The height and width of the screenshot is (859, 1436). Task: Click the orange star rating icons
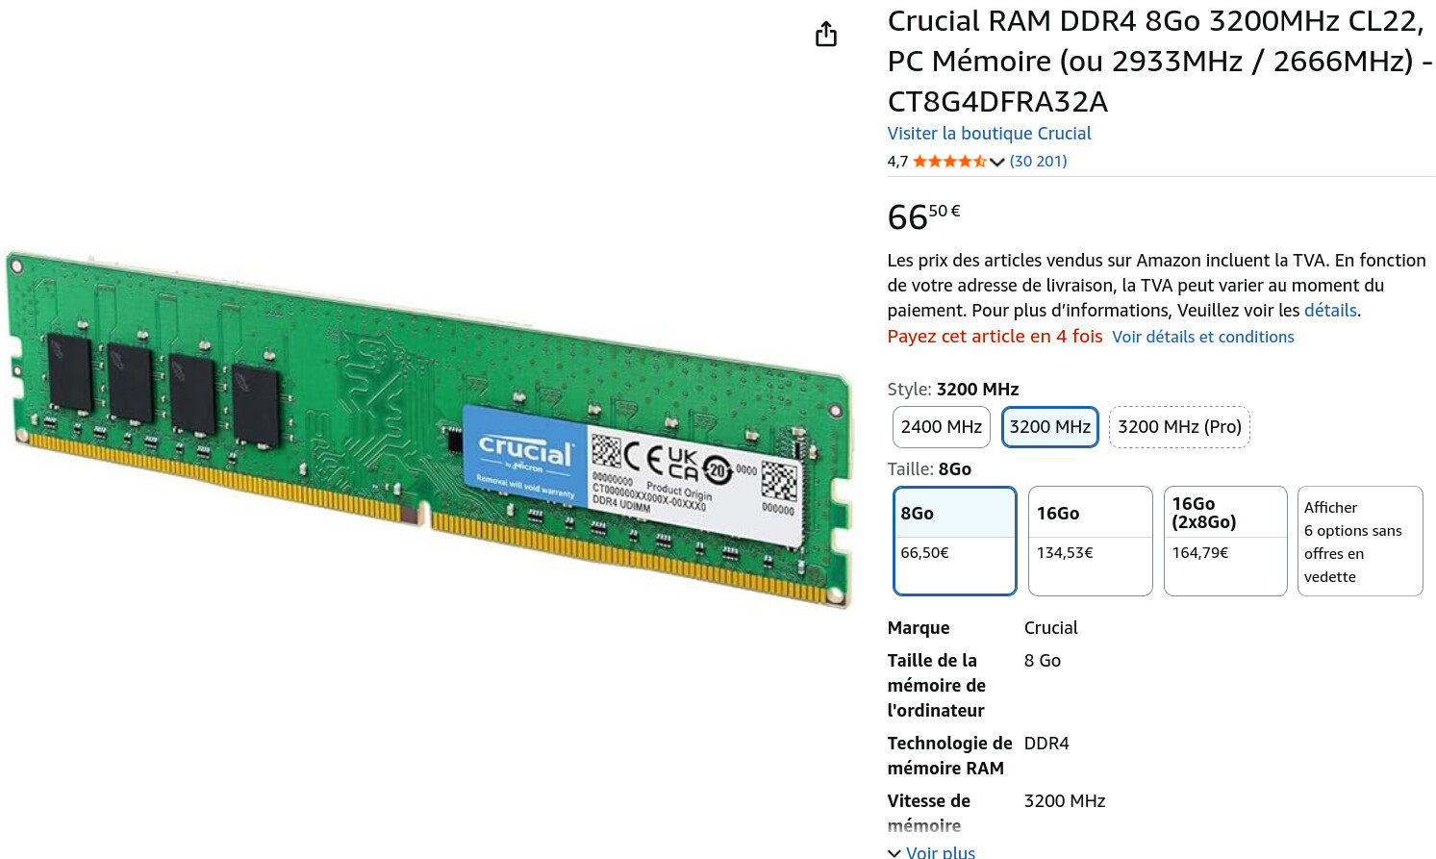click(x=949, y=162)
